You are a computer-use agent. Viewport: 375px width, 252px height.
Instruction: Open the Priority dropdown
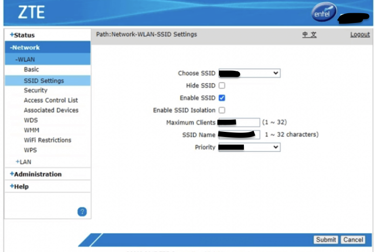click(249, 147)
